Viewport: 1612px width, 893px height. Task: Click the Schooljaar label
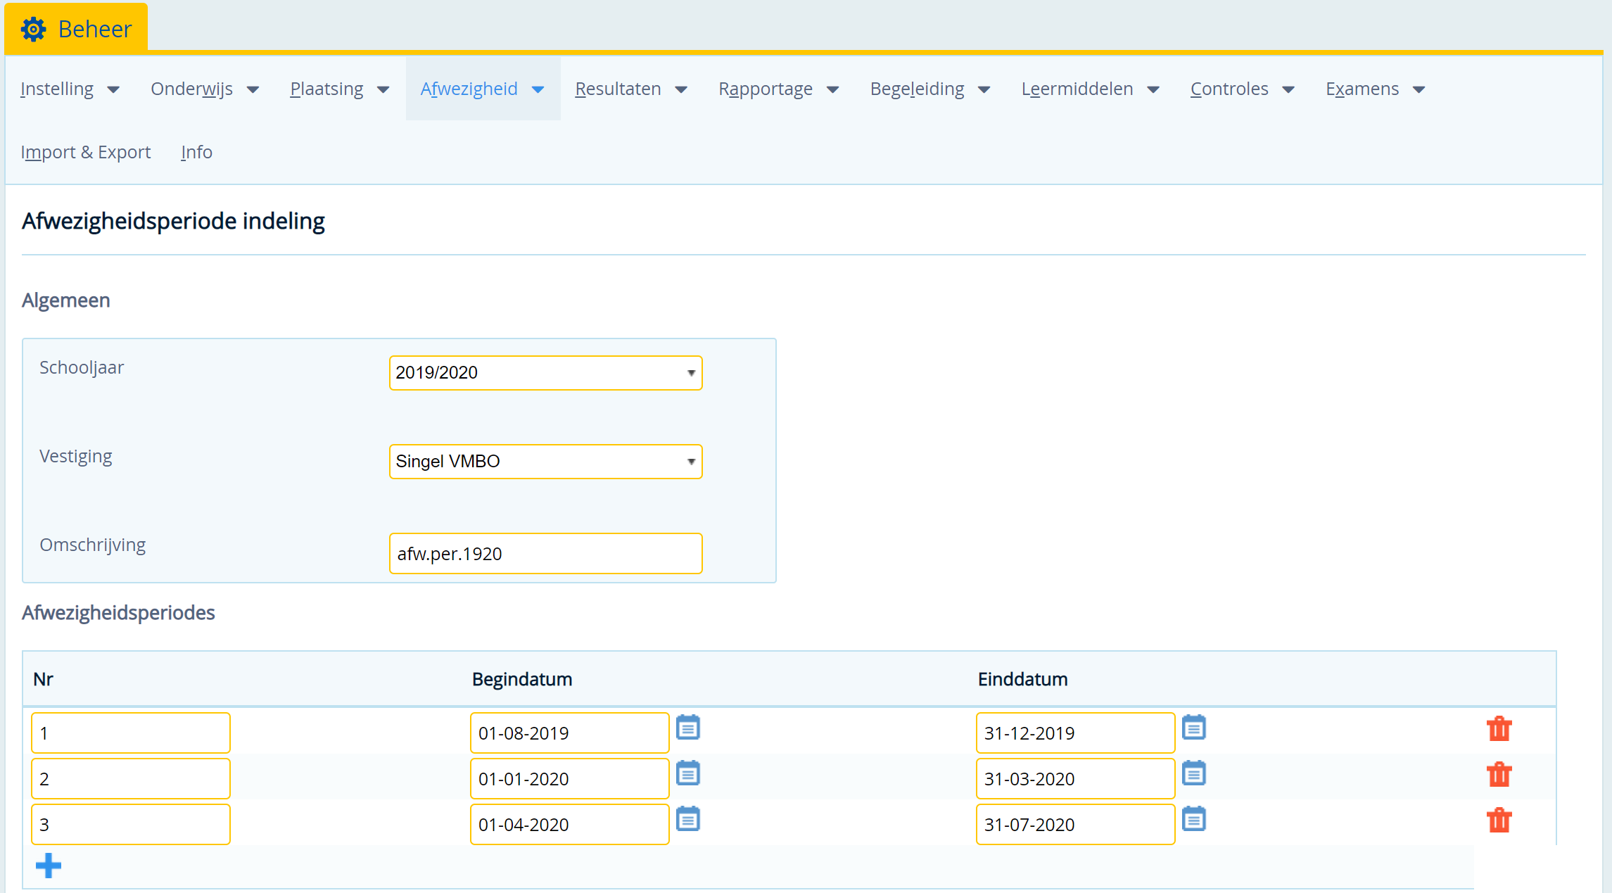82,367
